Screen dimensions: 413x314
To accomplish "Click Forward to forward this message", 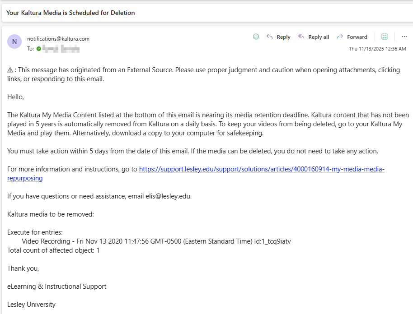I will click(x=357, y=37).
